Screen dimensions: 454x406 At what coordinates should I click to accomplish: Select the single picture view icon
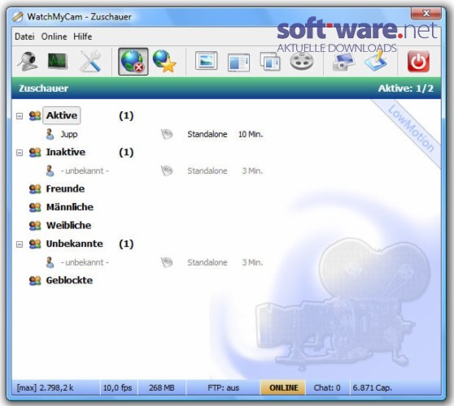tap(206, 61)
